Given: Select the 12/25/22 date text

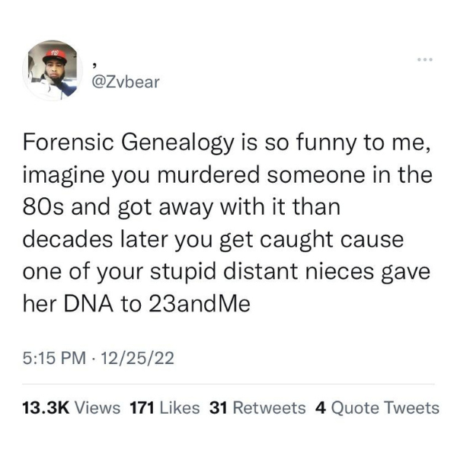Looking at the screenshot, I should coord(137,358).
